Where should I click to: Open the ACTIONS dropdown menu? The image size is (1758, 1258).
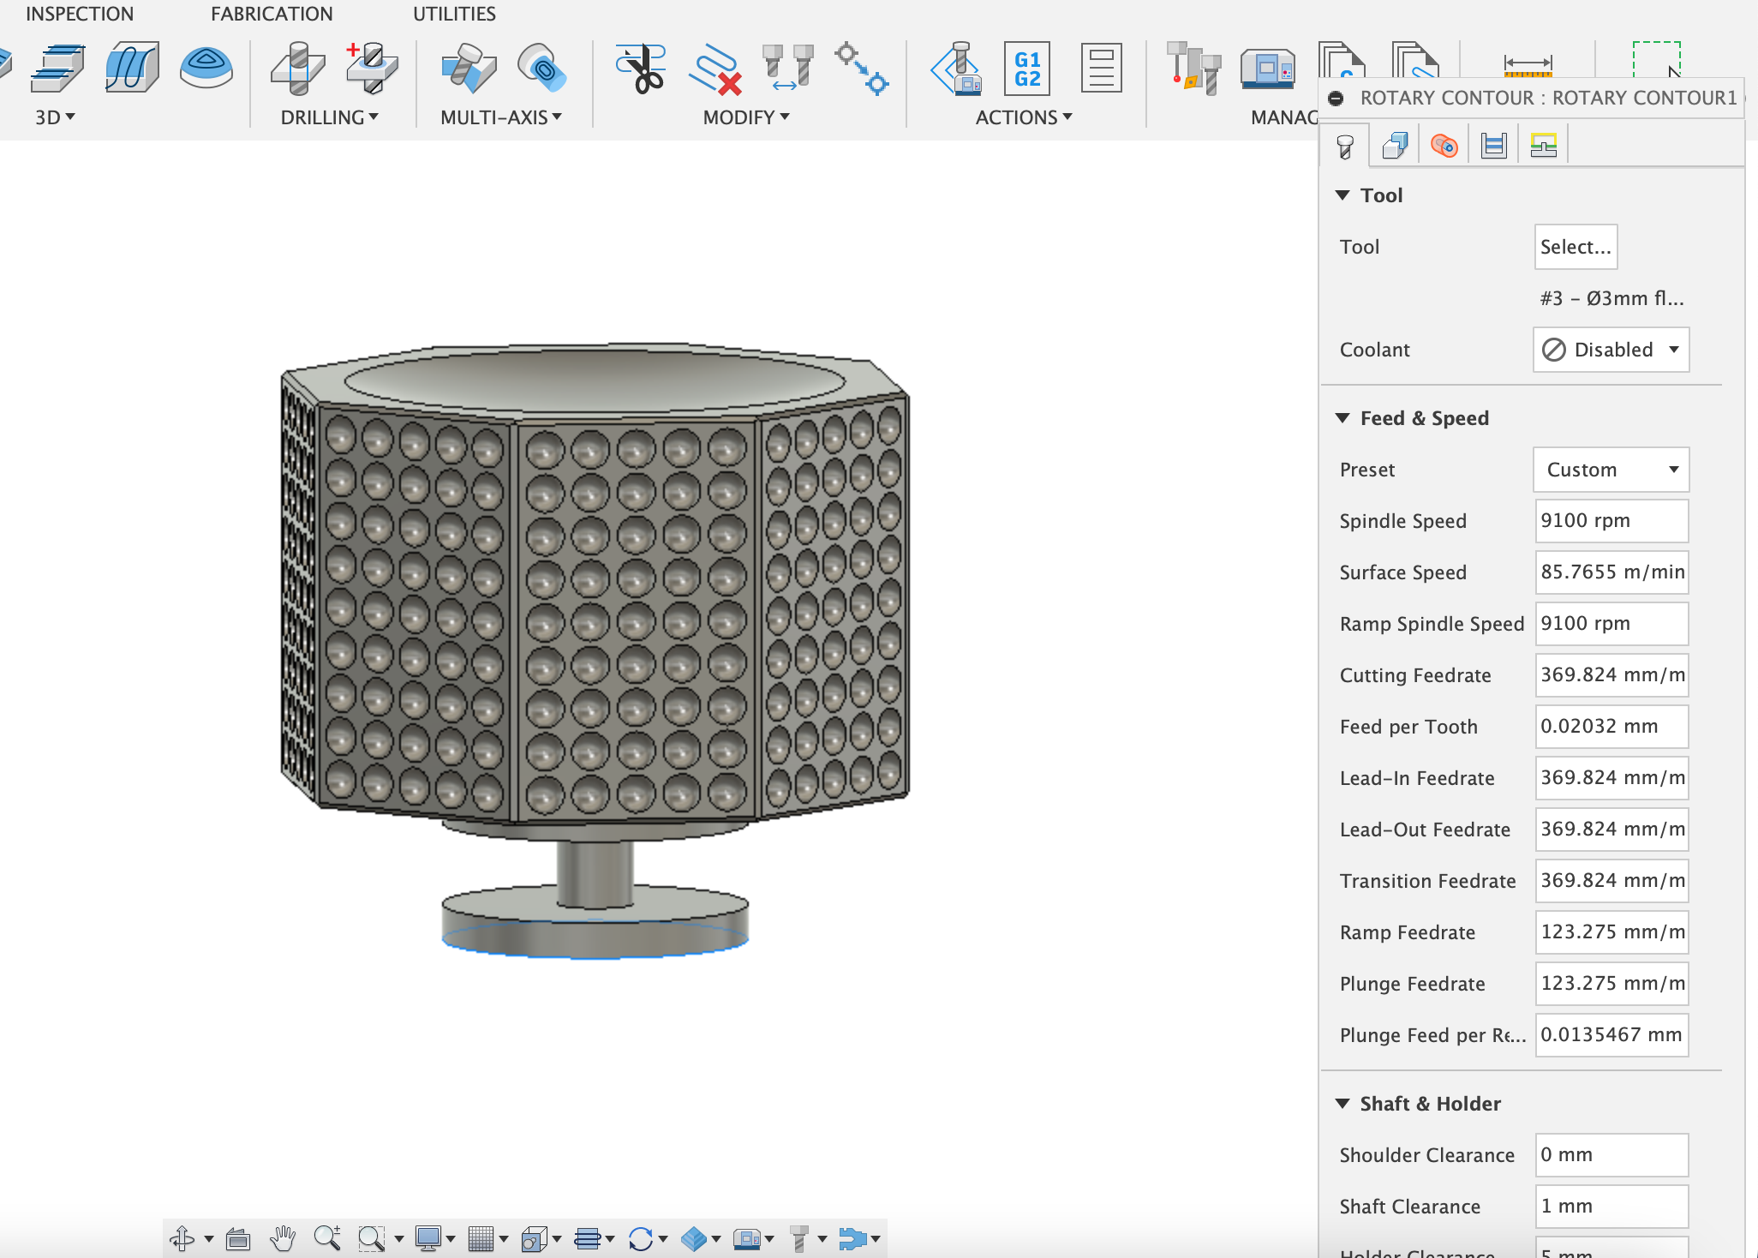tap(1024, 117)
